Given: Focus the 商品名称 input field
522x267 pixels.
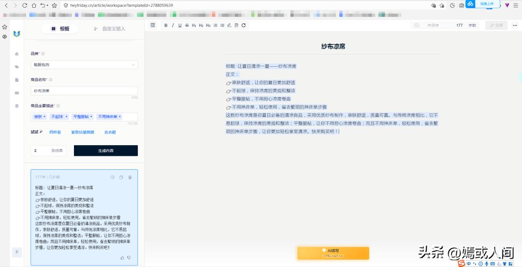Looking at the screenshot, I should [84, 90].
